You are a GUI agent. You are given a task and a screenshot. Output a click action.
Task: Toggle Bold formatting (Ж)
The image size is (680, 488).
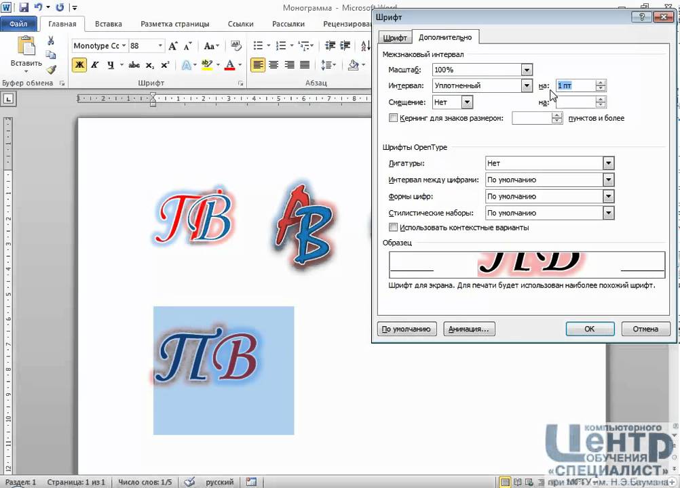79,65
